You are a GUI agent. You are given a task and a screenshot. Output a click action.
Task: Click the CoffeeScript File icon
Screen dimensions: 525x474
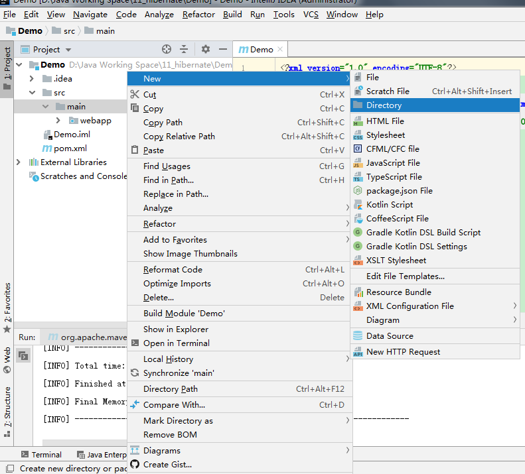point(358,218)
